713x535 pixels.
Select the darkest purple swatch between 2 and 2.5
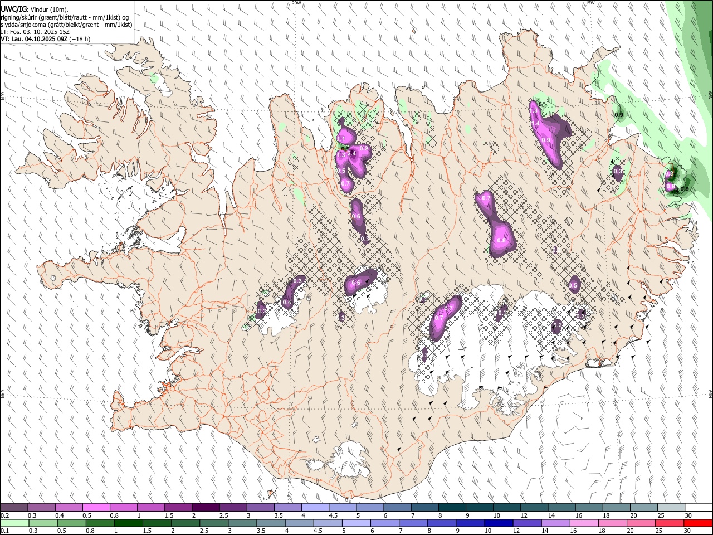point(206,508)
